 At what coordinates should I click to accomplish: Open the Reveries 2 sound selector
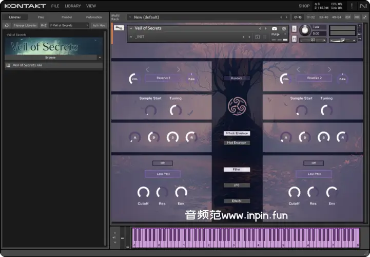click(x=314, y=78)
